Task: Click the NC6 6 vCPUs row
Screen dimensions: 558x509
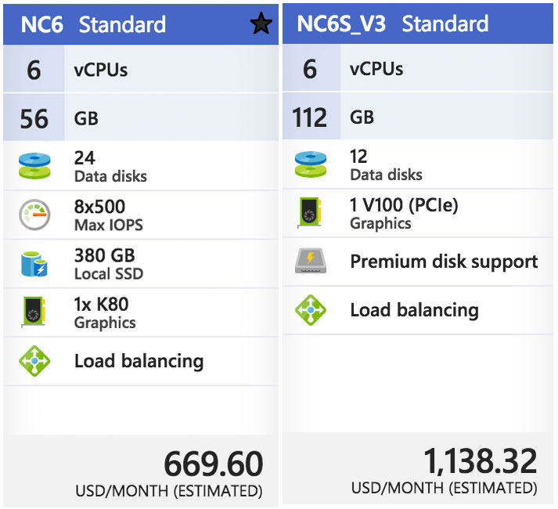Action: [141, 70]
